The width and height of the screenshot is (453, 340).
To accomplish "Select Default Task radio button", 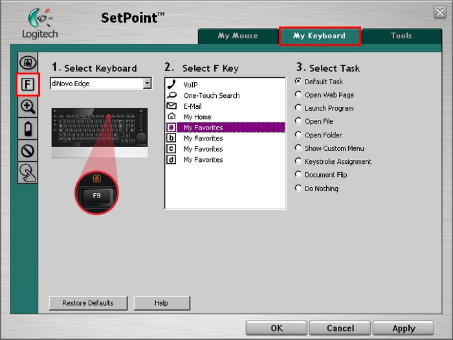I will coord(298,81).
